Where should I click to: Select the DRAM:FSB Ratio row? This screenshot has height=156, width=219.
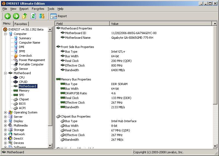click(134, 93)
